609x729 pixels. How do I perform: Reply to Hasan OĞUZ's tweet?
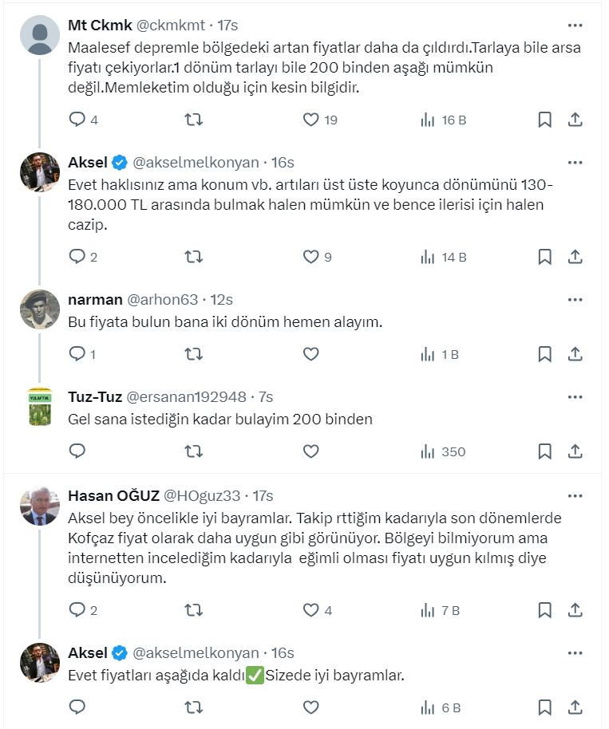tap(77, 611)
